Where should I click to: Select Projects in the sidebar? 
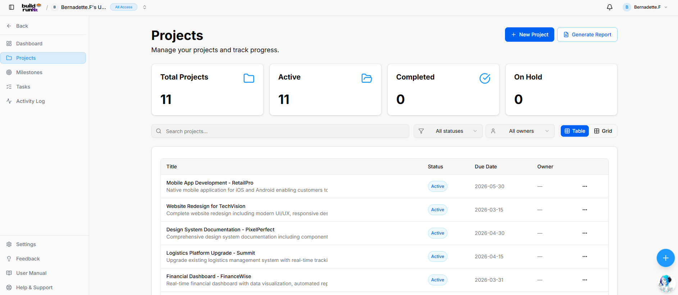tap(43, 58)
